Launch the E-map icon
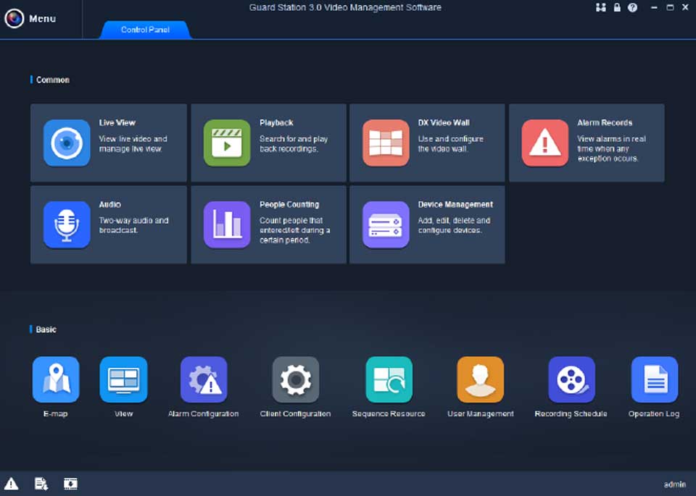The height and width of the screenshot is (496, 696). click(x=56, y=379)
